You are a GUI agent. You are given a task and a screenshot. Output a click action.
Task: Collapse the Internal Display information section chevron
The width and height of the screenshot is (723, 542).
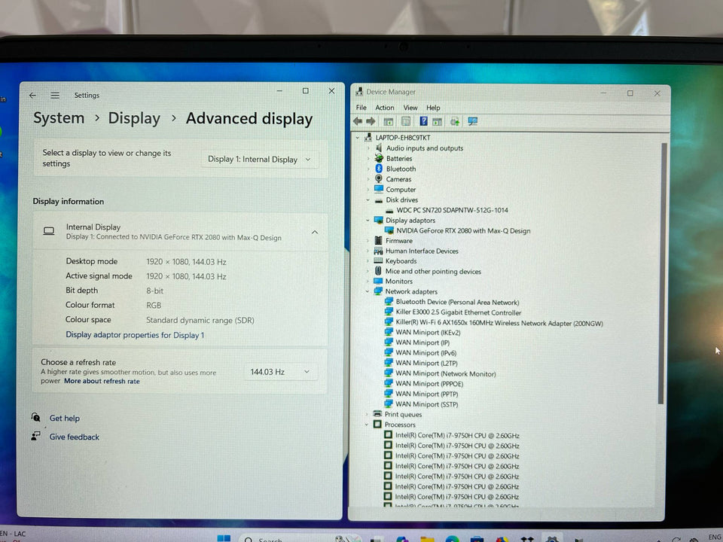(315, 233)
